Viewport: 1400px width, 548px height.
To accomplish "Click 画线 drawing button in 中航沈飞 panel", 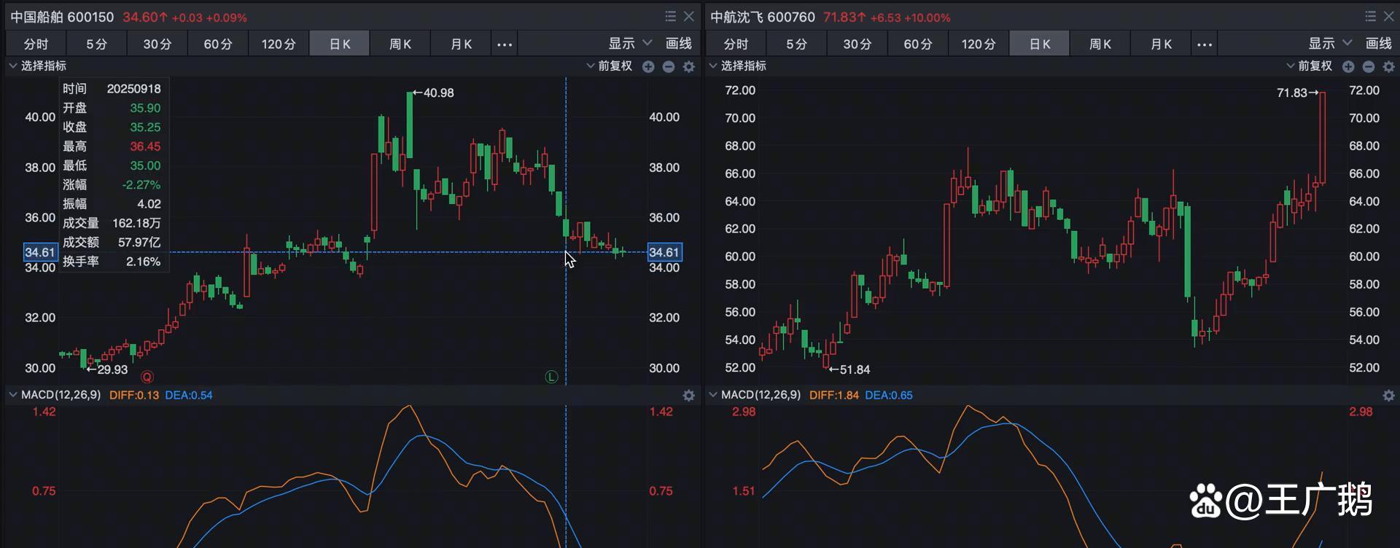I will coord(1378,44).
